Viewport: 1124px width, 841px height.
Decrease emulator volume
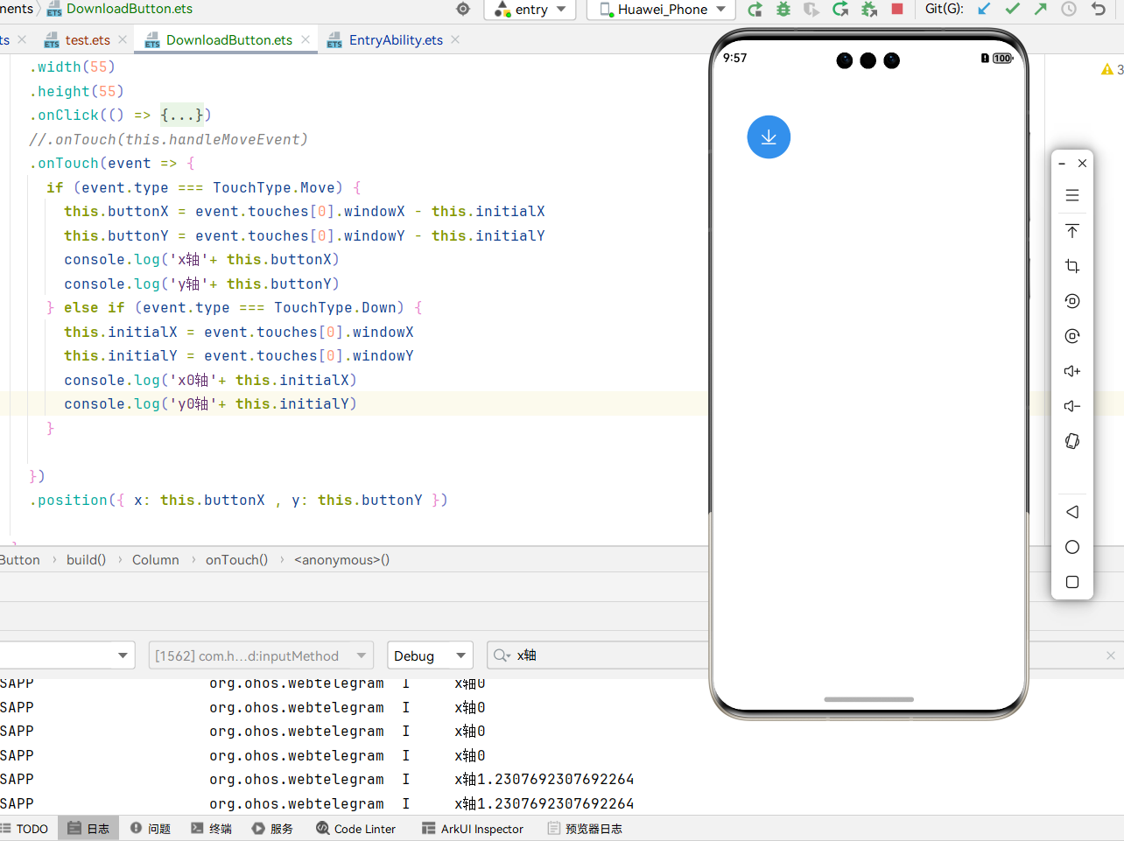click(x=1072, y=406)
